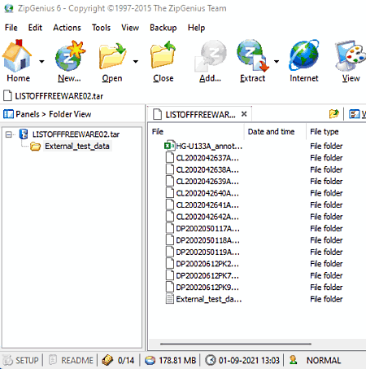Screen dimensions: 366x369
Task: Click File folder type of DP2002050117A... row
Action: point(326,229)
